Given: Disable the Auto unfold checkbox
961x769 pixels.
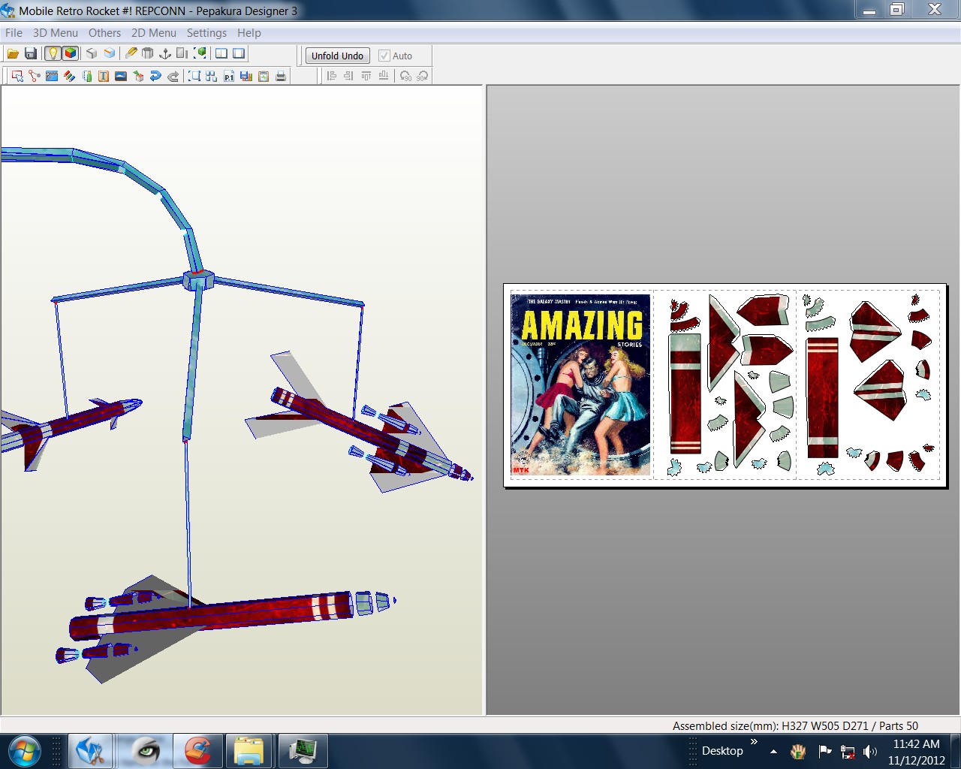Looking at the screenshot, I should [384, 56].
